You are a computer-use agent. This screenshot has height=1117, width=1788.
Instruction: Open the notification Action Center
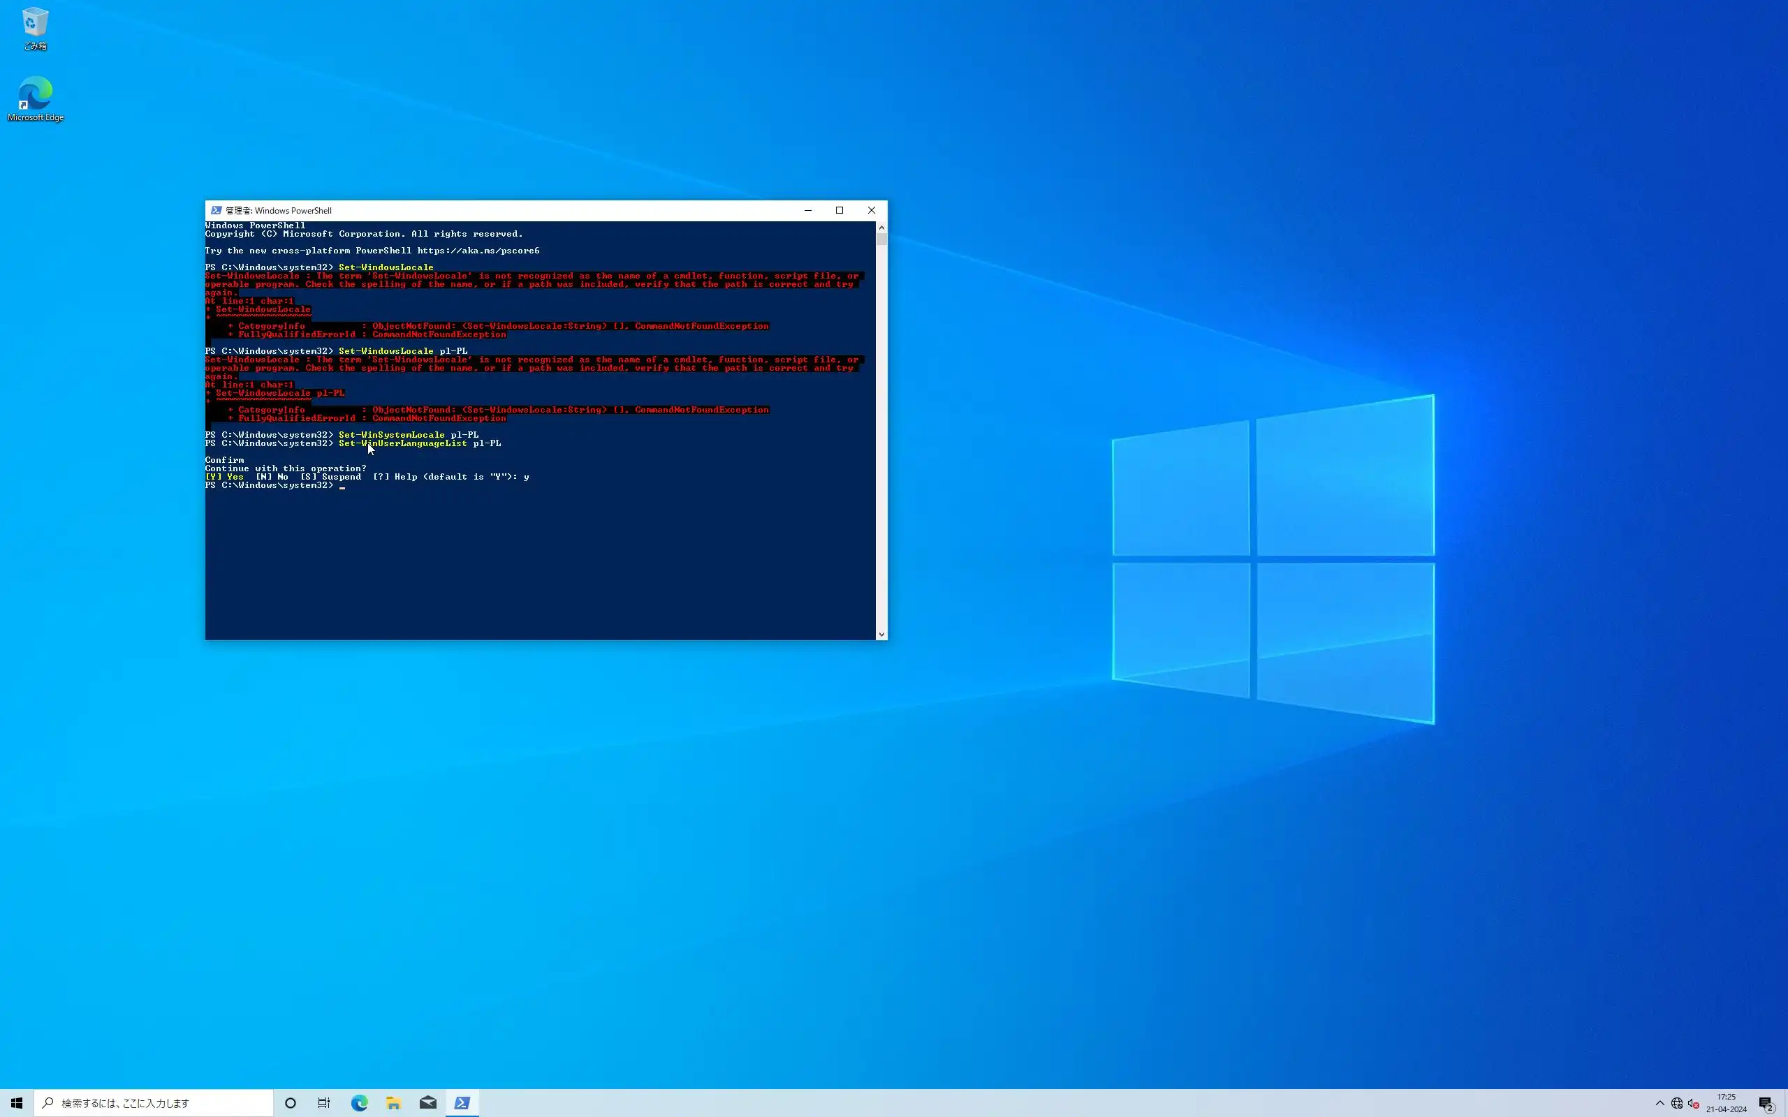pyautogui.click(x=1766, y=1103)
